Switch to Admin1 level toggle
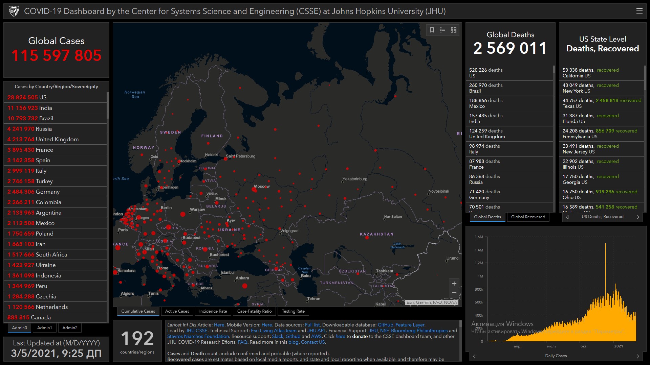 (44, 327)
